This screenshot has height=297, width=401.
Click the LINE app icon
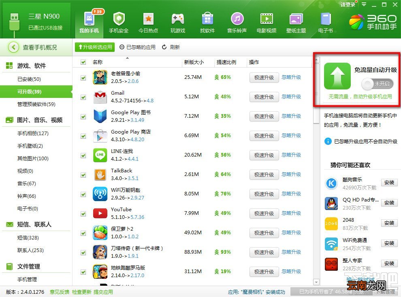point(100,155)
